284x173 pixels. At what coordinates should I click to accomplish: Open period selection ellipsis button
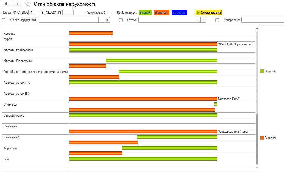[69, 13]
